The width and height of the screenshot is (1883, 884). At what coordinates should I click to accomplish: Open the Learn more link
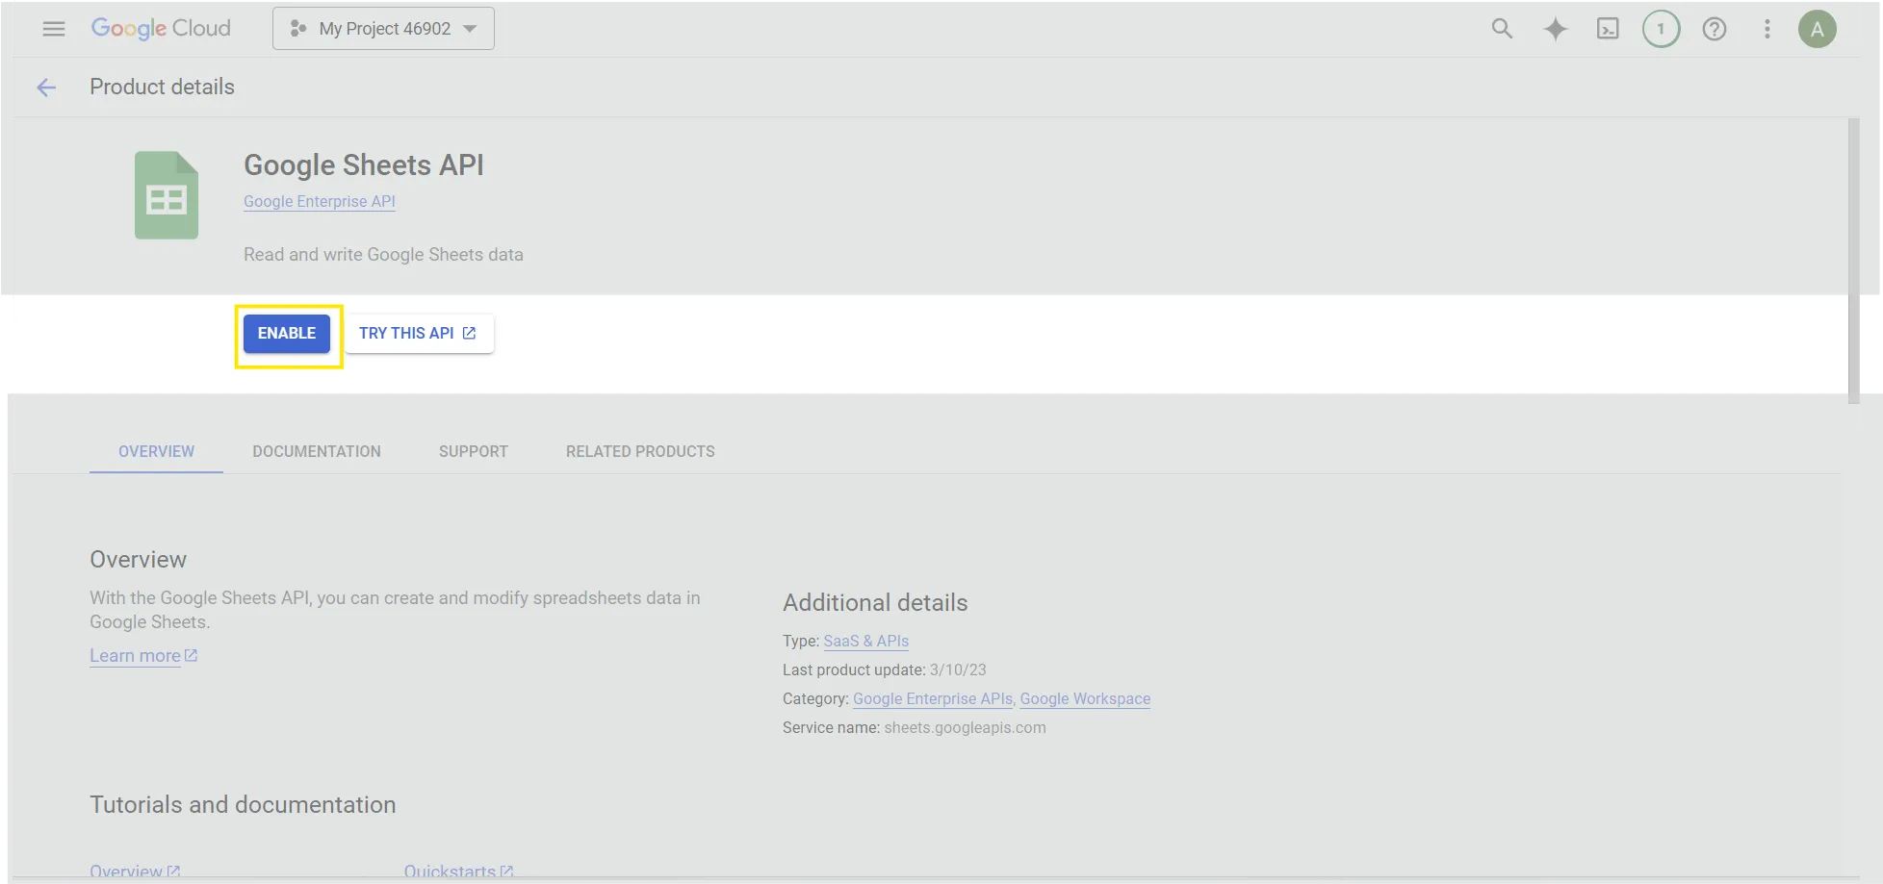pyautogui.click(x=143, y=656)
